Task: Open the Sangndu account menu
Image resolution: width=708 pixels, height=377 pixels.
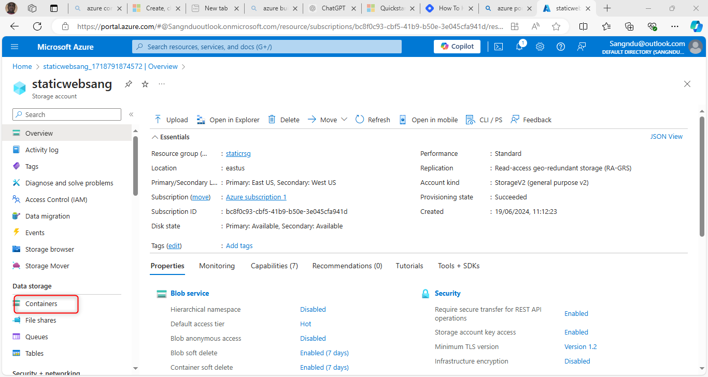Action: tap(652, 47)
